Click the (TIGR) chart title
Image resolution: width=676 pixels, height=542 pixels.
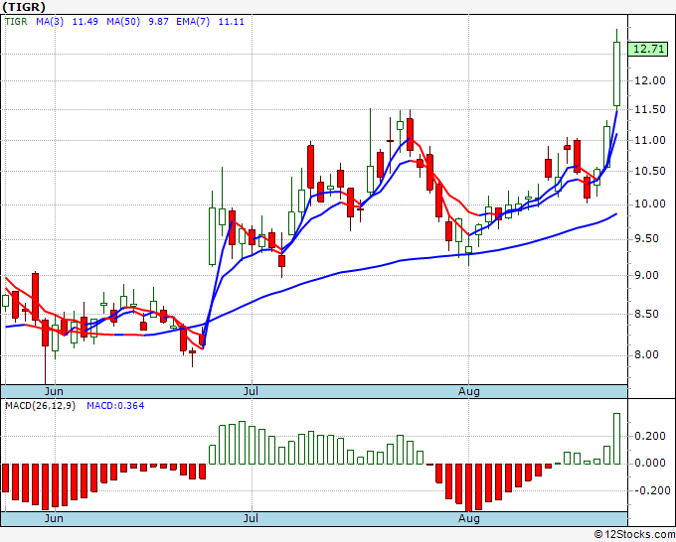[24, 7]
